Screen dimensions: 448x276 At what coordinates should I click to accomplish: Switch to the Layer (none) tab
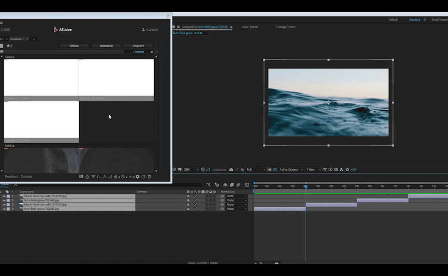[x=250, y=27]
